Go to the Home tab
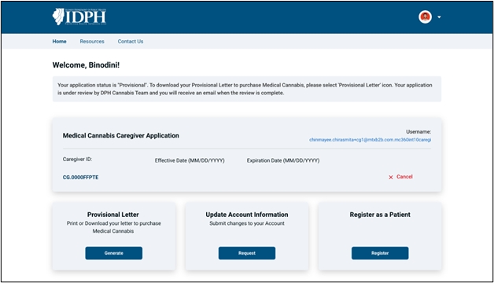The image size is (494, 283). [59, 41]
